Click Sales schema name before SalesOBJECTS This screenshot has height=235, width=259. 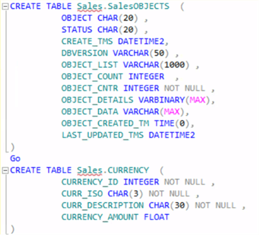89,6
